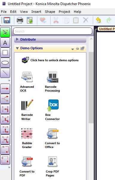Click the Copy toolbar icon

click(66, 20)
